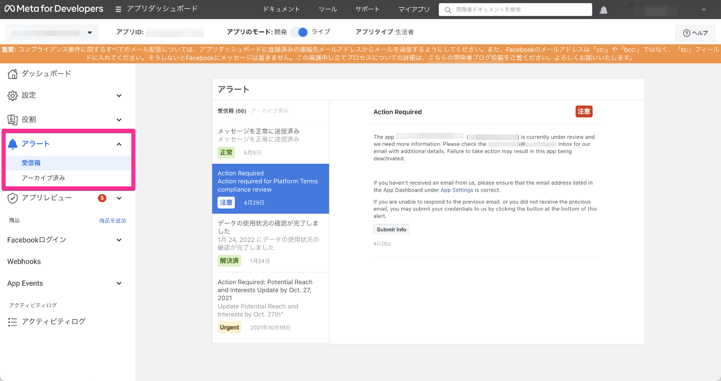Open the app selector dropdown

52,32
